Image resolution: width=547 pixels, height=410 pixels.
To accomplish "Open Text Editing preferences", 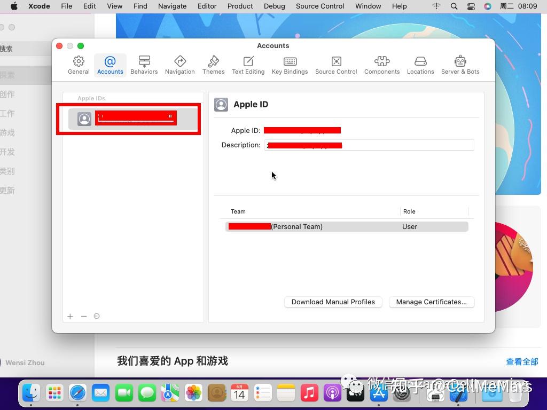I will pyautogui.click(x=248, y=65).
